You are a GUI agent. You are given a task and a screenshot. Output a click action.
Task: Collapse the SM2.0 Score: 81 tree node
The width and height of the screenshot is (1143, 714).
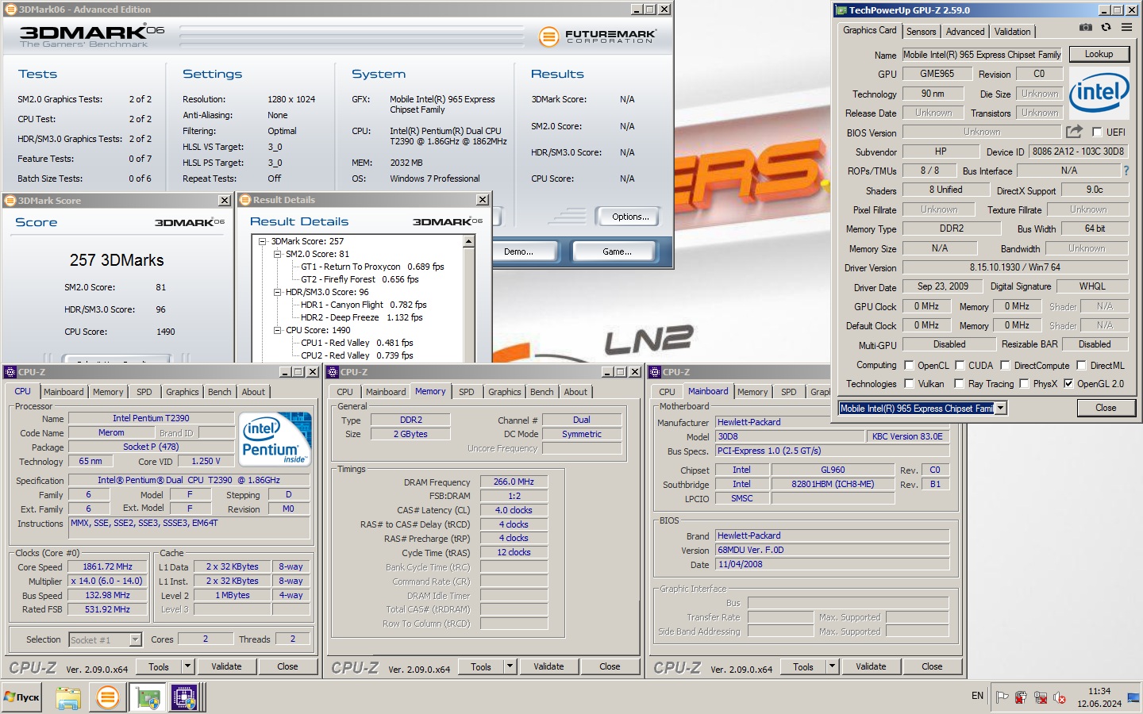point(277,254)
